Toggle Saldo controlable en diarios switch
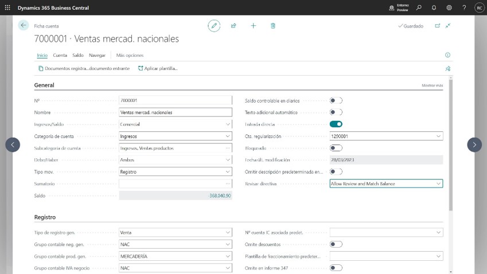This screenshot has width=487, height=274. point(336,100)
